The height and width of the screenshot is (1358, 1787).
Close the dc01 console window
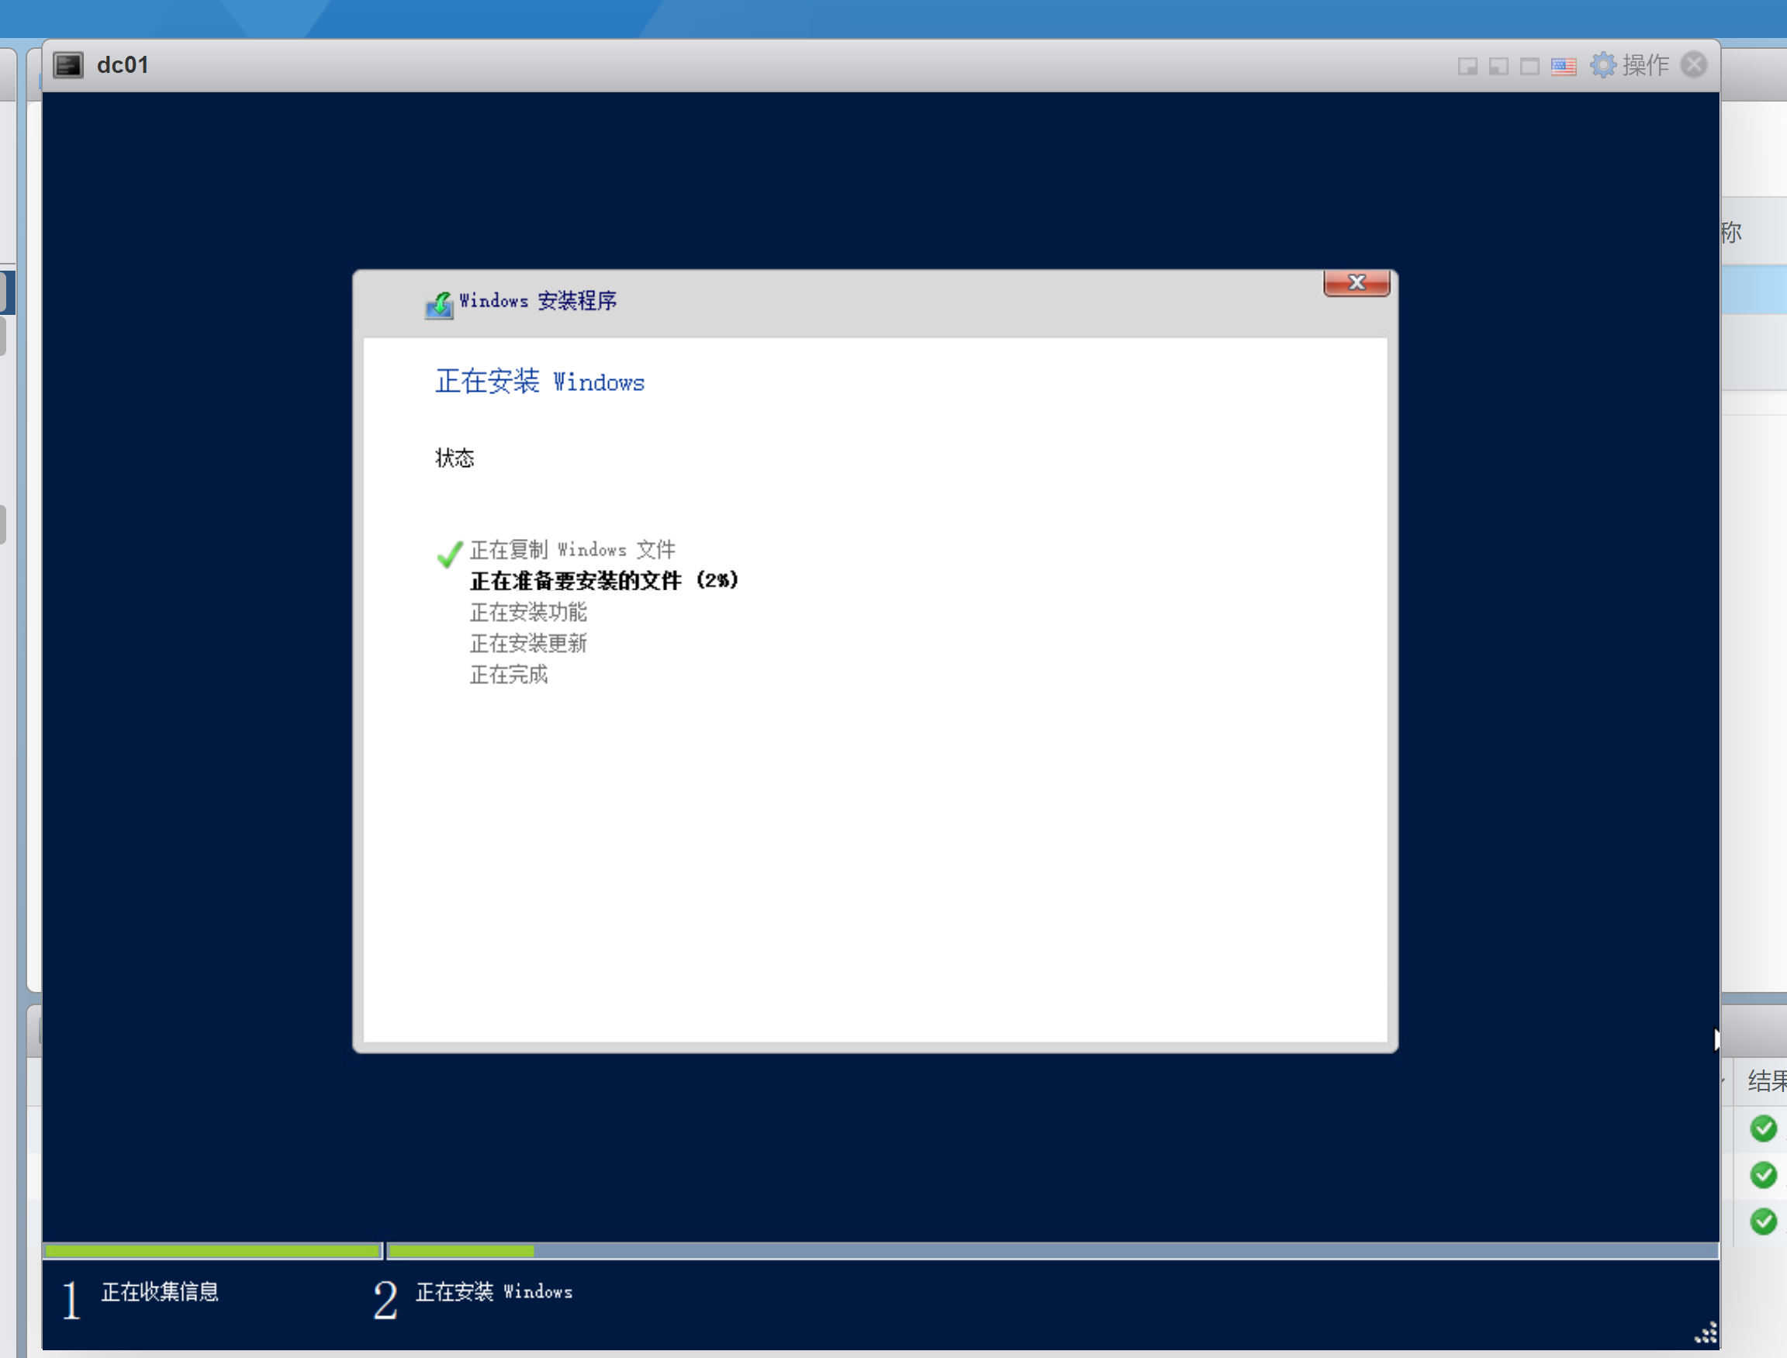tap(1693, 64)
